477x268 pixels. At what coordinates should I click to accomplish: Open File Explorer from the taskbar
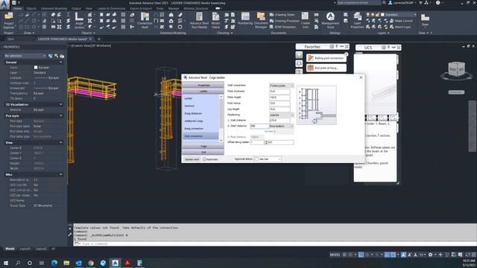(66, 263)
